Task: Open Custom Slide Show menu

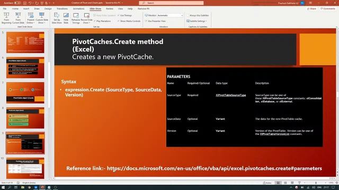Action: [42, 18]
